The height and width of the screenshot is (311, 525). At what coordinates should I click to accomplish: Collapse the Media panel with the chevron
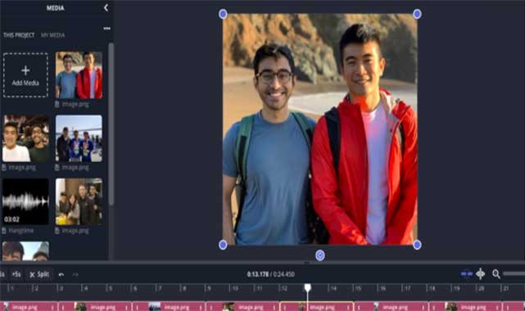pos(106,7)
